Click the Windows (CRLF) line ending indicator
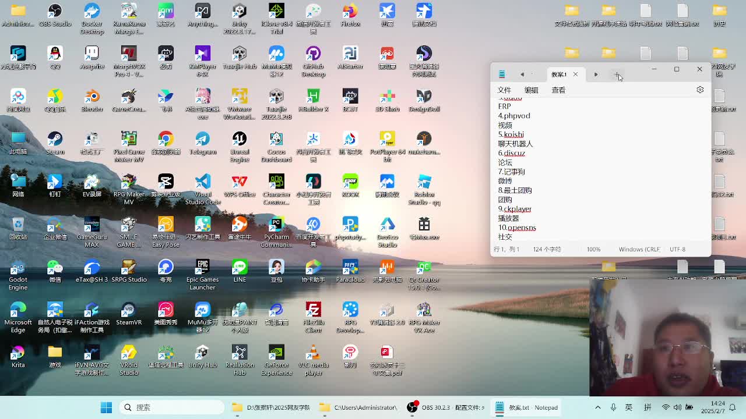This screenshot has width=746, height=419. 639,249
